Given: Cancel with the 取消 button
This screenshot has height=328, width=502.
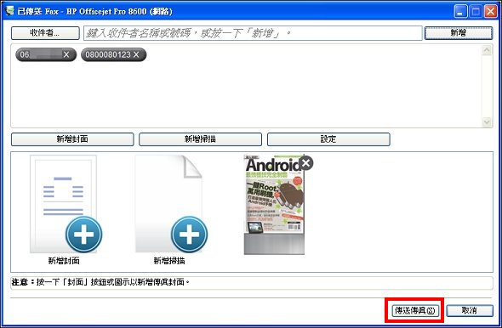Looking at the screenshot, I should click(x=470, y=310).
